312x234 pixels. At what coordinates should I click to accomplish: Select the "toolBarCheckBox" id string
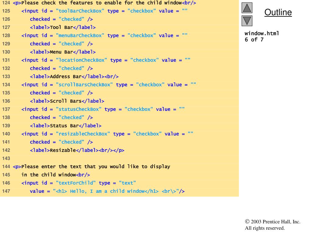80,11
